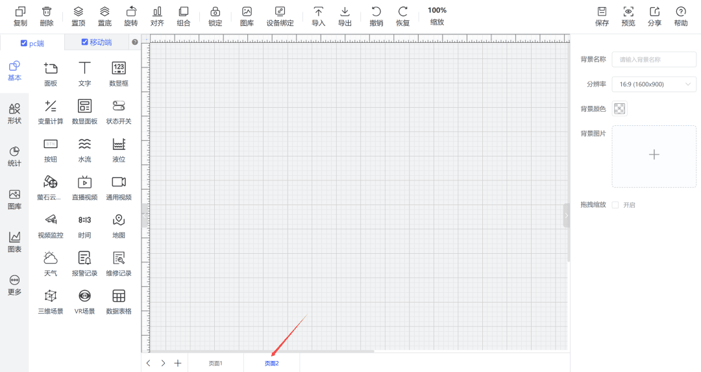The image size is (701, 372).
Task: Switch to the 页面1 page tab
Action: tap(215, 363)
